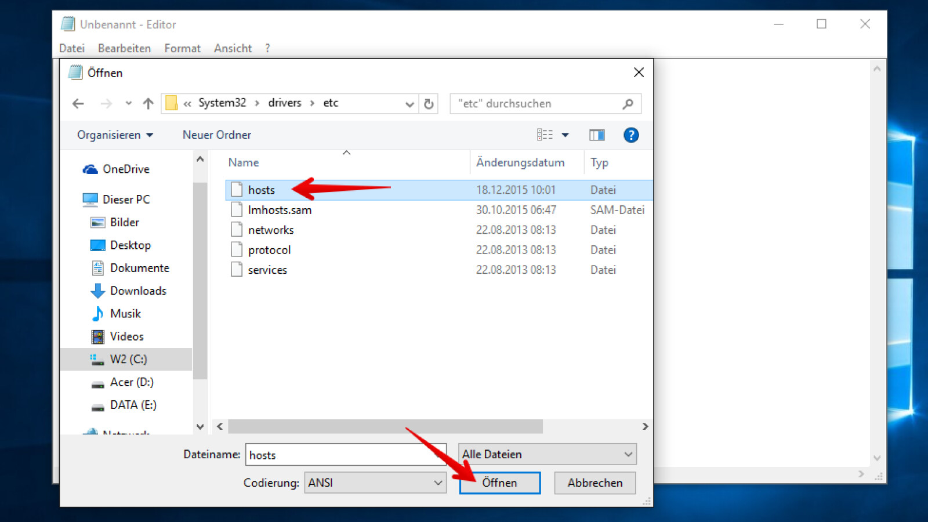The width and height of the screenshot is (928, 522).
Task: Navigate up one folder level
Action: pos(147,103)
